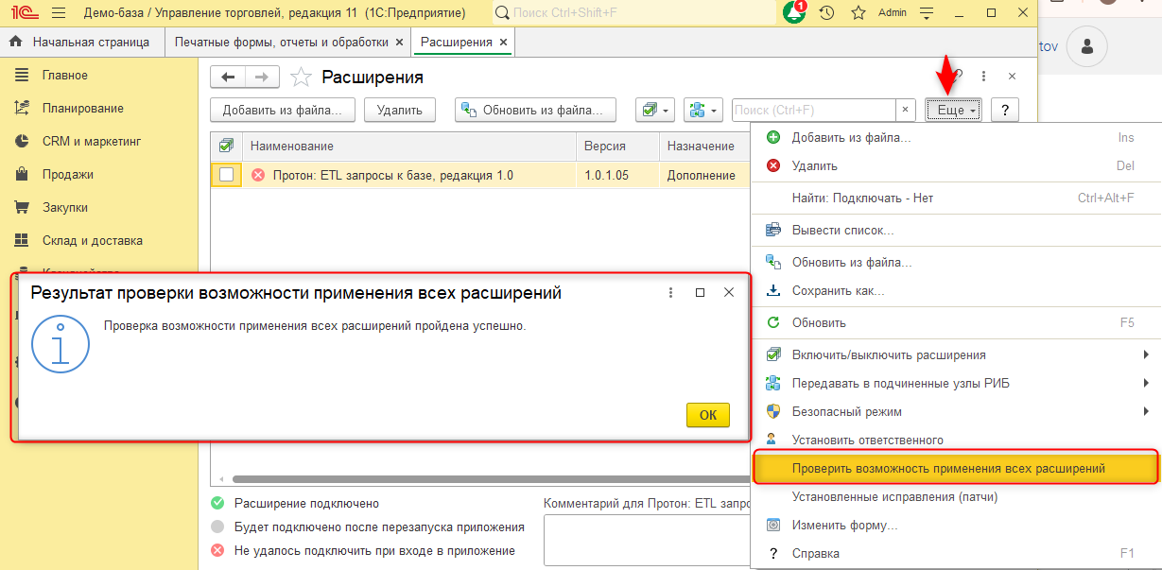Open the Планирование section
The image size is (1162, 570).
point(83,108)
